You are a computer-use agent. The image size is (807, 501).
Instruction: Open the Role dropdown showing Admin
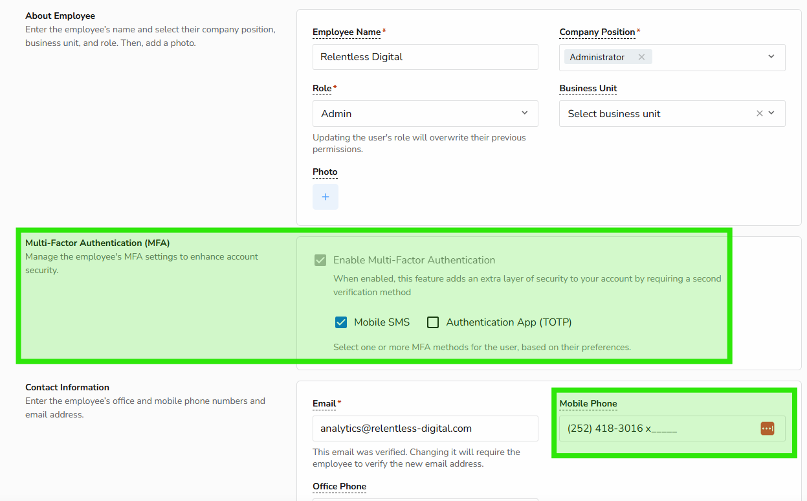coord(425,113)
